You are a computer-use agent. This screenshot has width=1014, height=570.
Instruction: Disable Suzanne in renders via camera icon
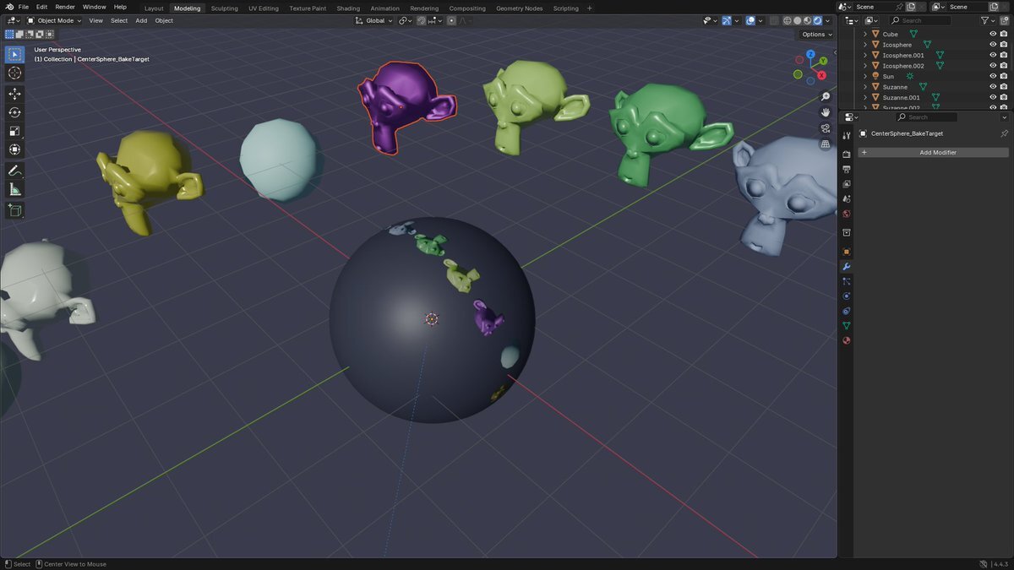click(x=1003, y=87)
